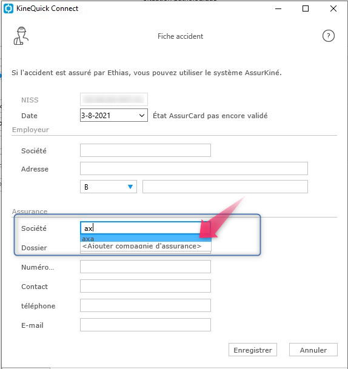This screenshot has height=369, width=348.
Task: Click the Numéro input field
Action: pyautogui.click(x=146, y=267)
